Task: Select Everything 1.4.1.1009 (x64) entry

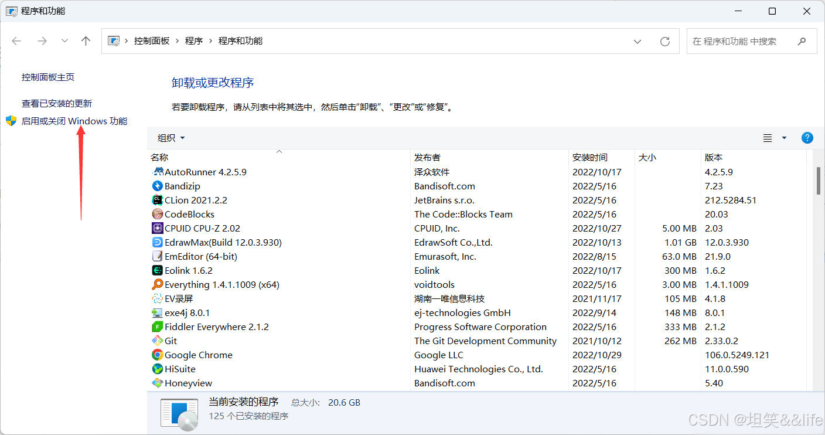Action: (x=222, y=284)
